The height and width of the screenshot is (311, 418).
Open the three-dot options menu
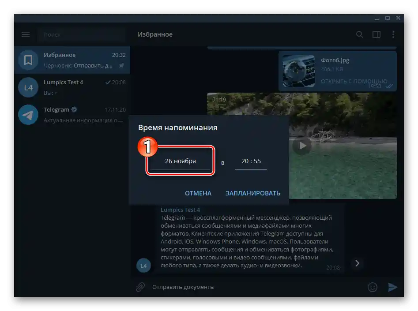click(x=393, y=34)
